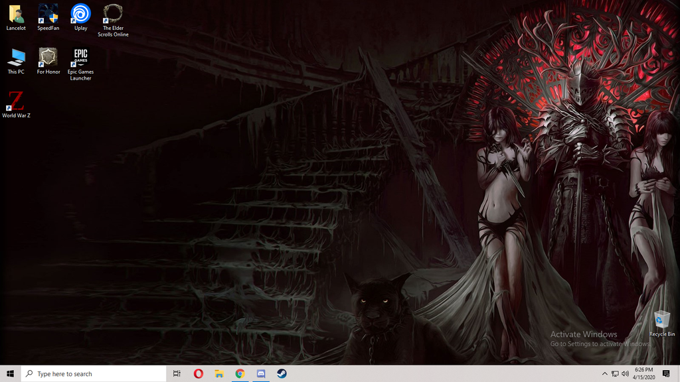Open the Windows Start menu

click(11, 373)
